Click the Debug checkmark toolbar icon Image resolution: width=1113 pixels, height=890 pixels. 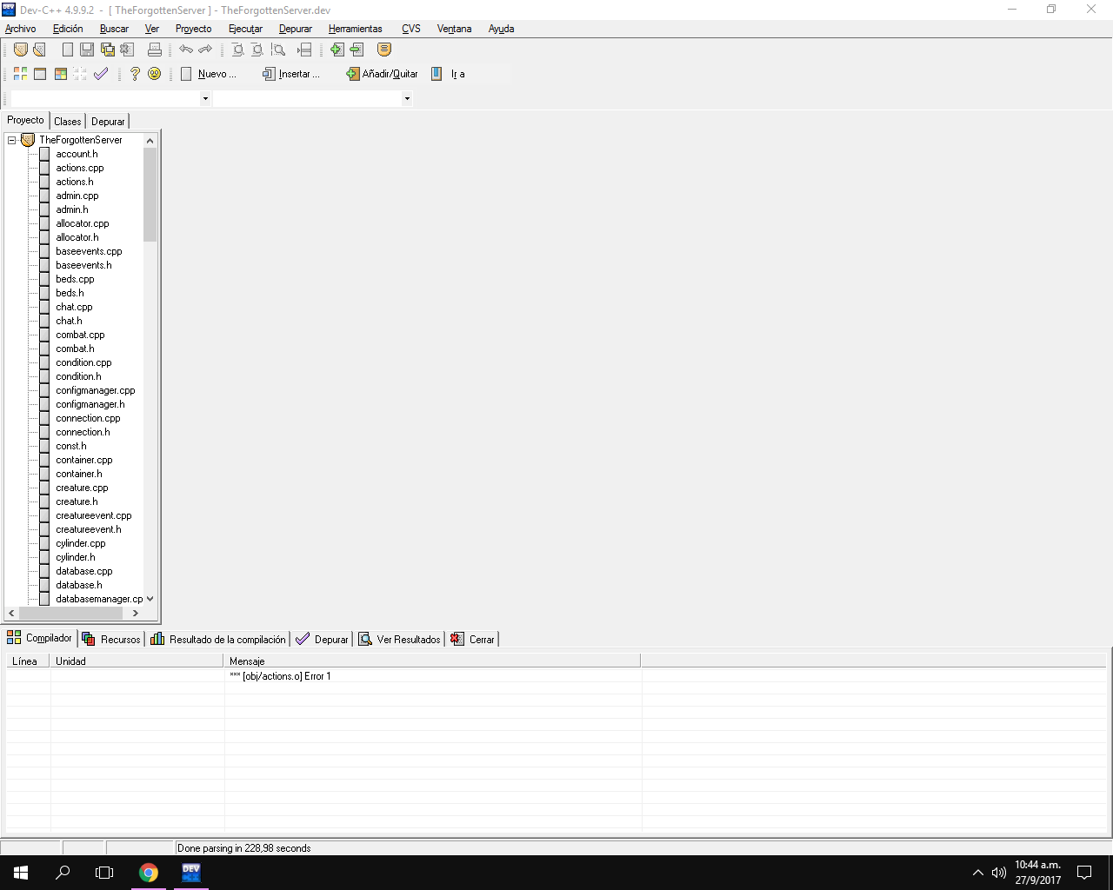[101, 74]
